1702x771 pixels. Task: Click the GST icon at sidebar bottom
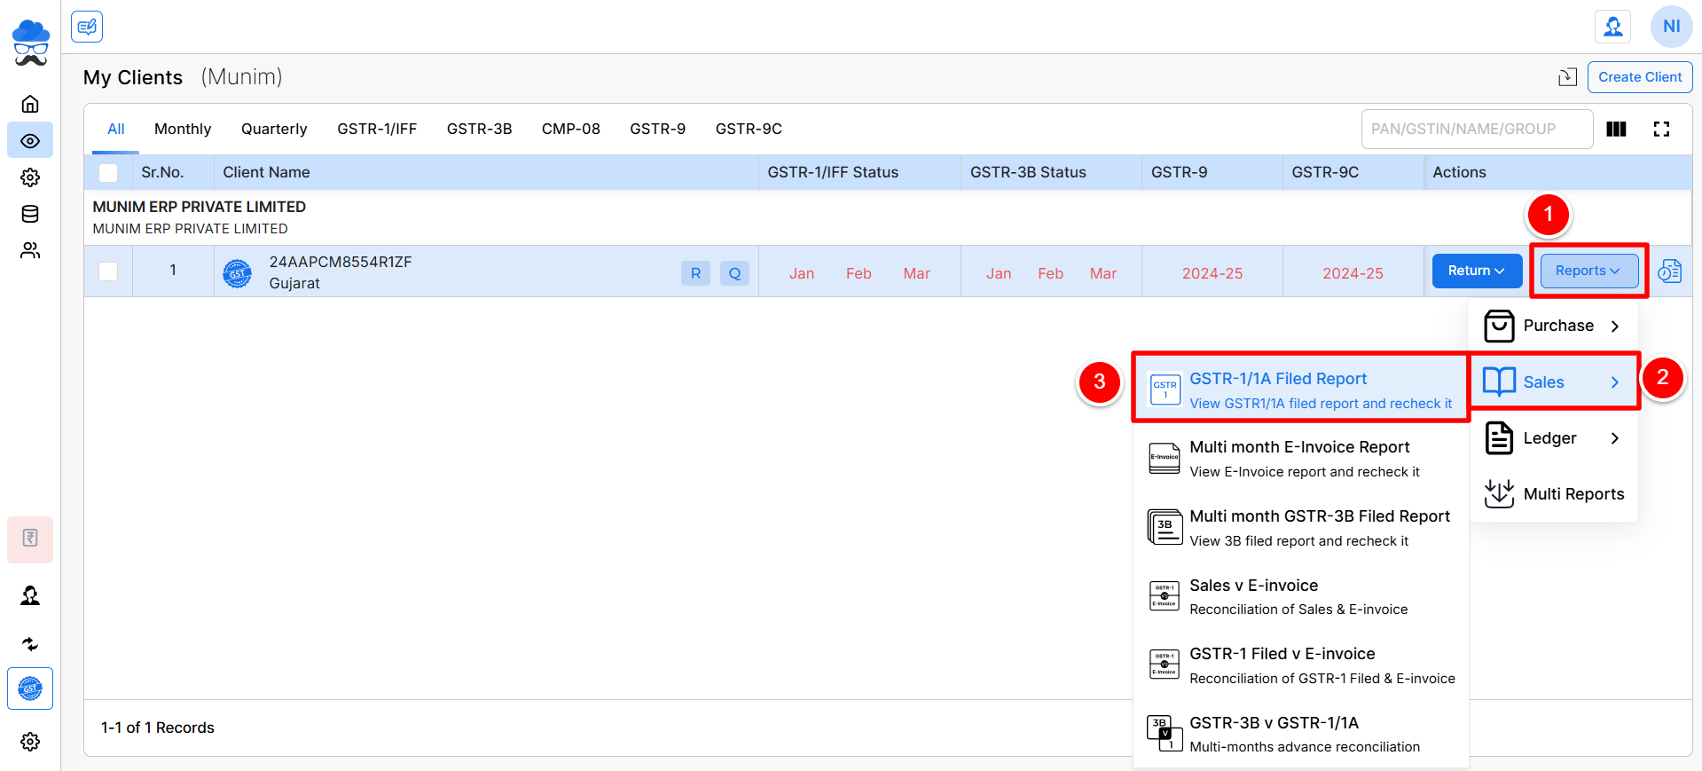[x=30, y=688]
